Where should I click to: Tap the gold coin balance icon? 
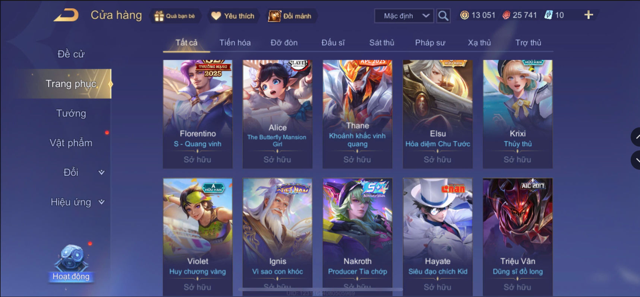click(464, 15)
